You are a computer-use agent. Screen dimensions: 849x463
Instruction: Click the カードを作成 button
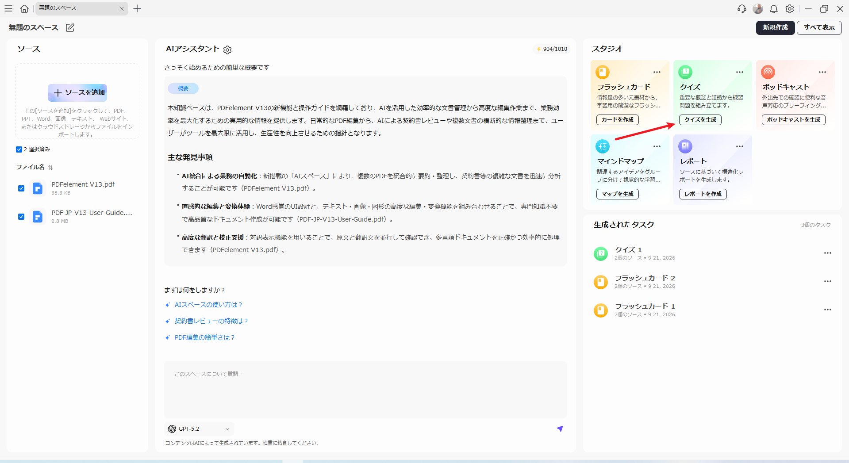pos(617,120)
